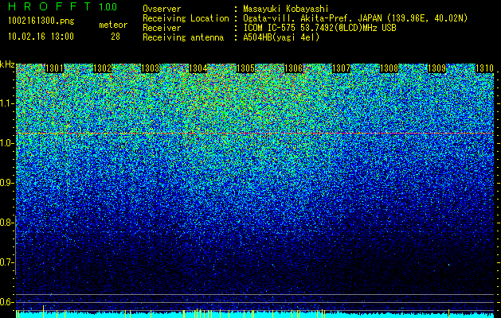
Task: Click the date 10.02.16 13:00 text
Action: 41,37
